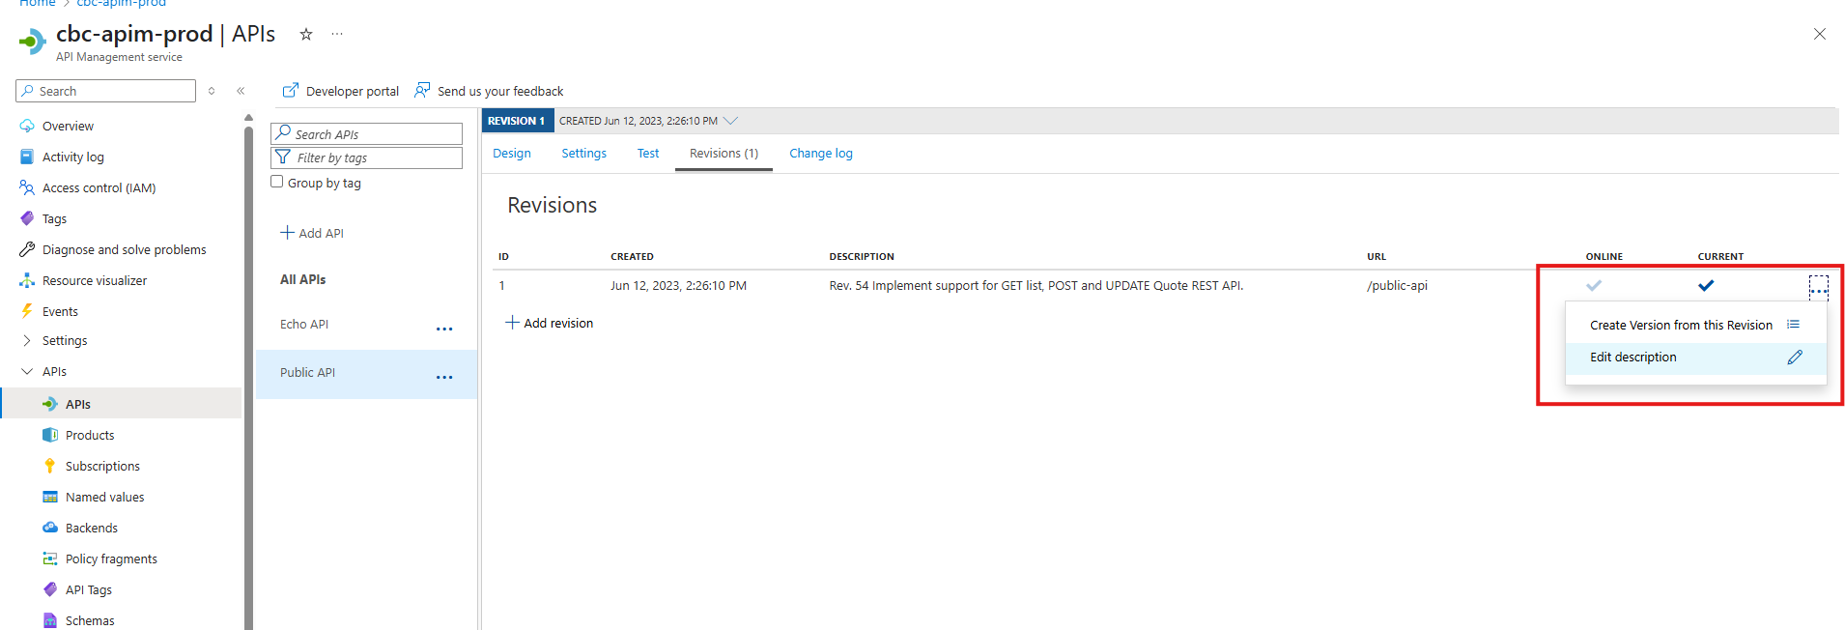Viewport: 1845px width, 630px height.
Task: Collapse the APIs section in sidebar
Action: coord(27,372)
